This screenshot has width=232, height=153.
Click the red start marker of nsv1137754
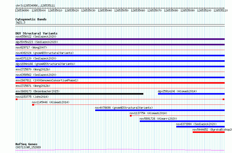pos(131,116)
